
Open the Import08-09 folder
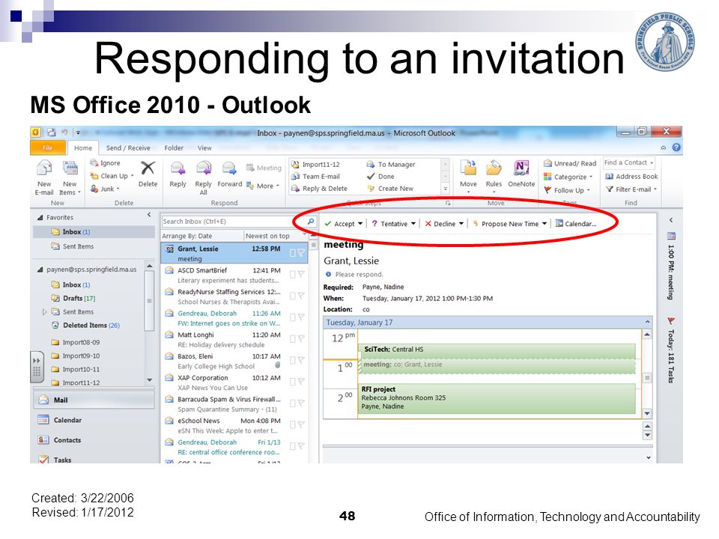tap(75, 342)
